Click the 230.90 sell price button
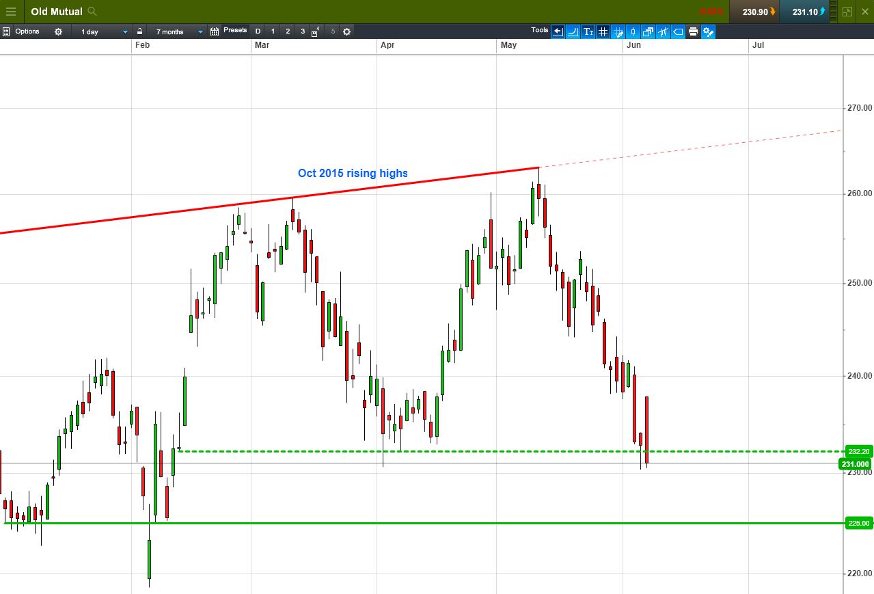874x594 pixels. click(754, 12)
